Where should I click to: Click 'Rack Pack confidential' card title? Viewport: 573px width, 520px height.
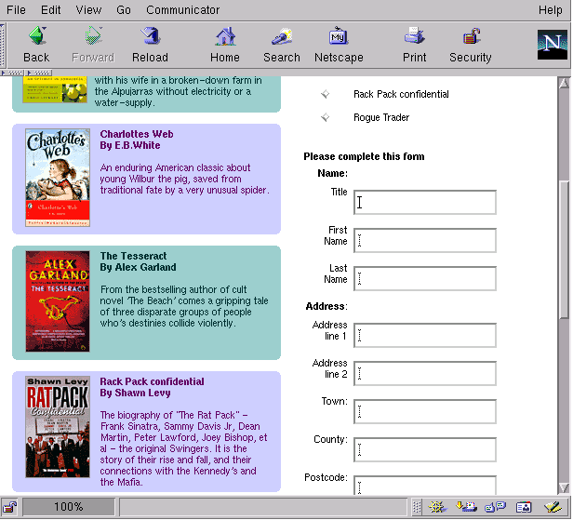[152, 382]
